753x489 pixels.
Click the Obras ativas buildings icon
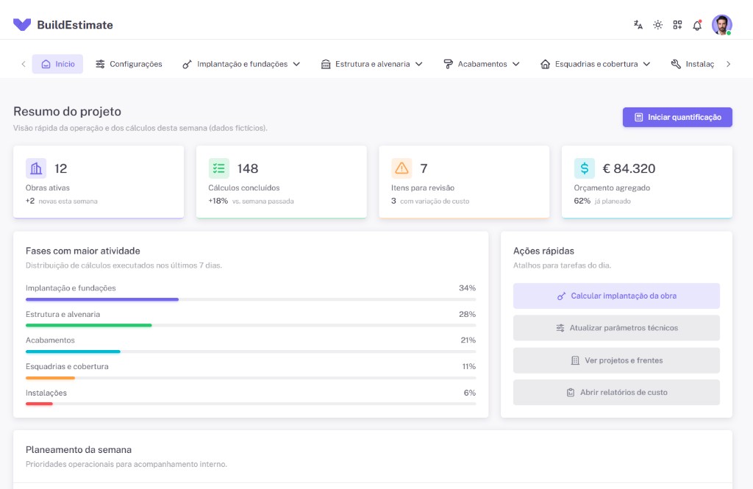click(x=36, y=168)
